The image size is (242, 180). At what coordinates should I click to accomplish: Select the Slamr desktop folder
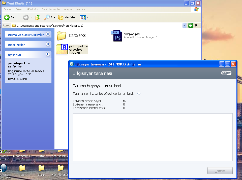click(x=41, y=170)
